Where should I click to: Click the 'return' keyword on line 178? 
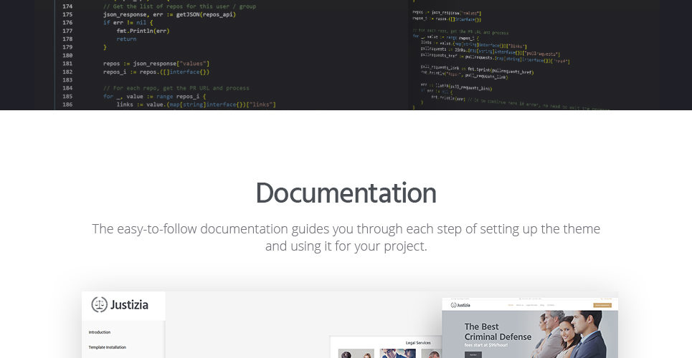[x=126, y=39]
